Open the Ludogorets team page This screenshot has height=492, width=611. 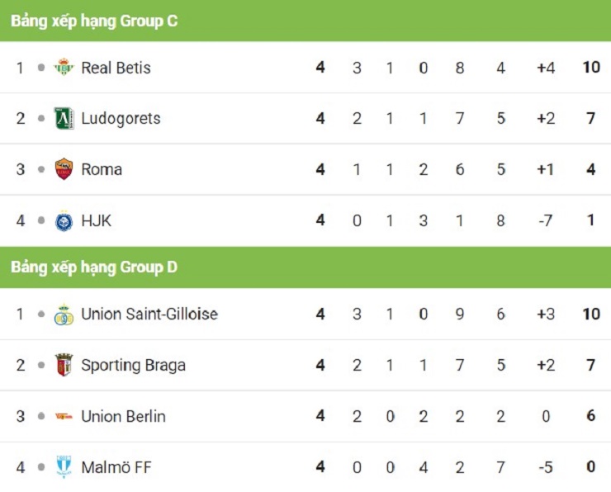coord(121,118)
